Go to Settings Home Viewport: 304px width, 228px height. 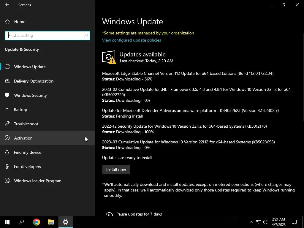47,22
